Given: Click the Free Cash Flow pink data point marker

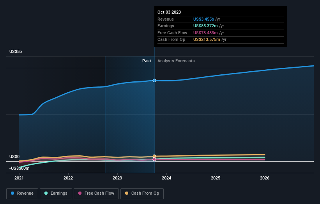Looking at the screenshot, I should pyautogui.click(x=154, y=159).
